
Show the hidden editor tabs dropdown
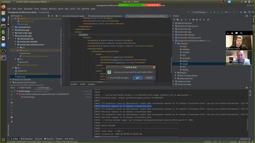point(170,16)
